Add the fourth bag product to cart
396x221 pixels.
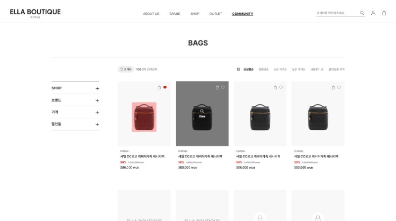pos(333,88)
